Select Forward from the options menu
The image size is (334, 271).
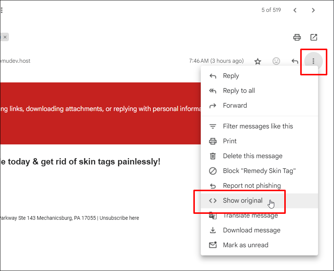(x=234, y=105)
